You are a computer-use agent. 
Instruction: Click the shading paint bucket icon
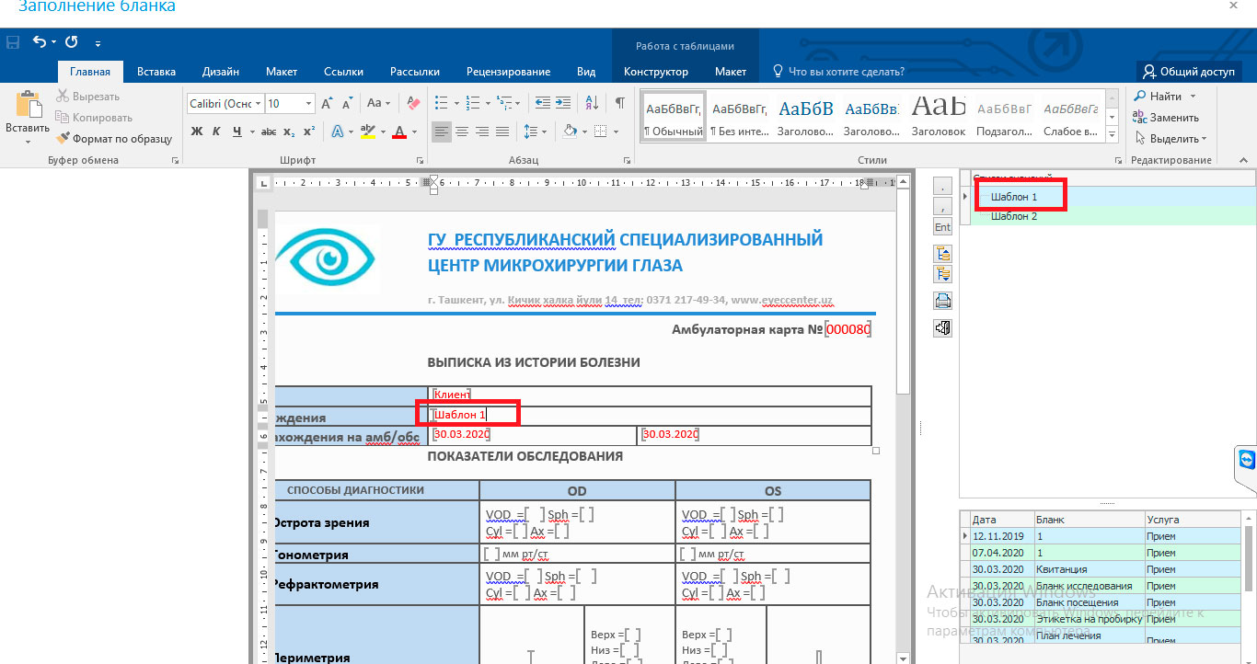570,132
